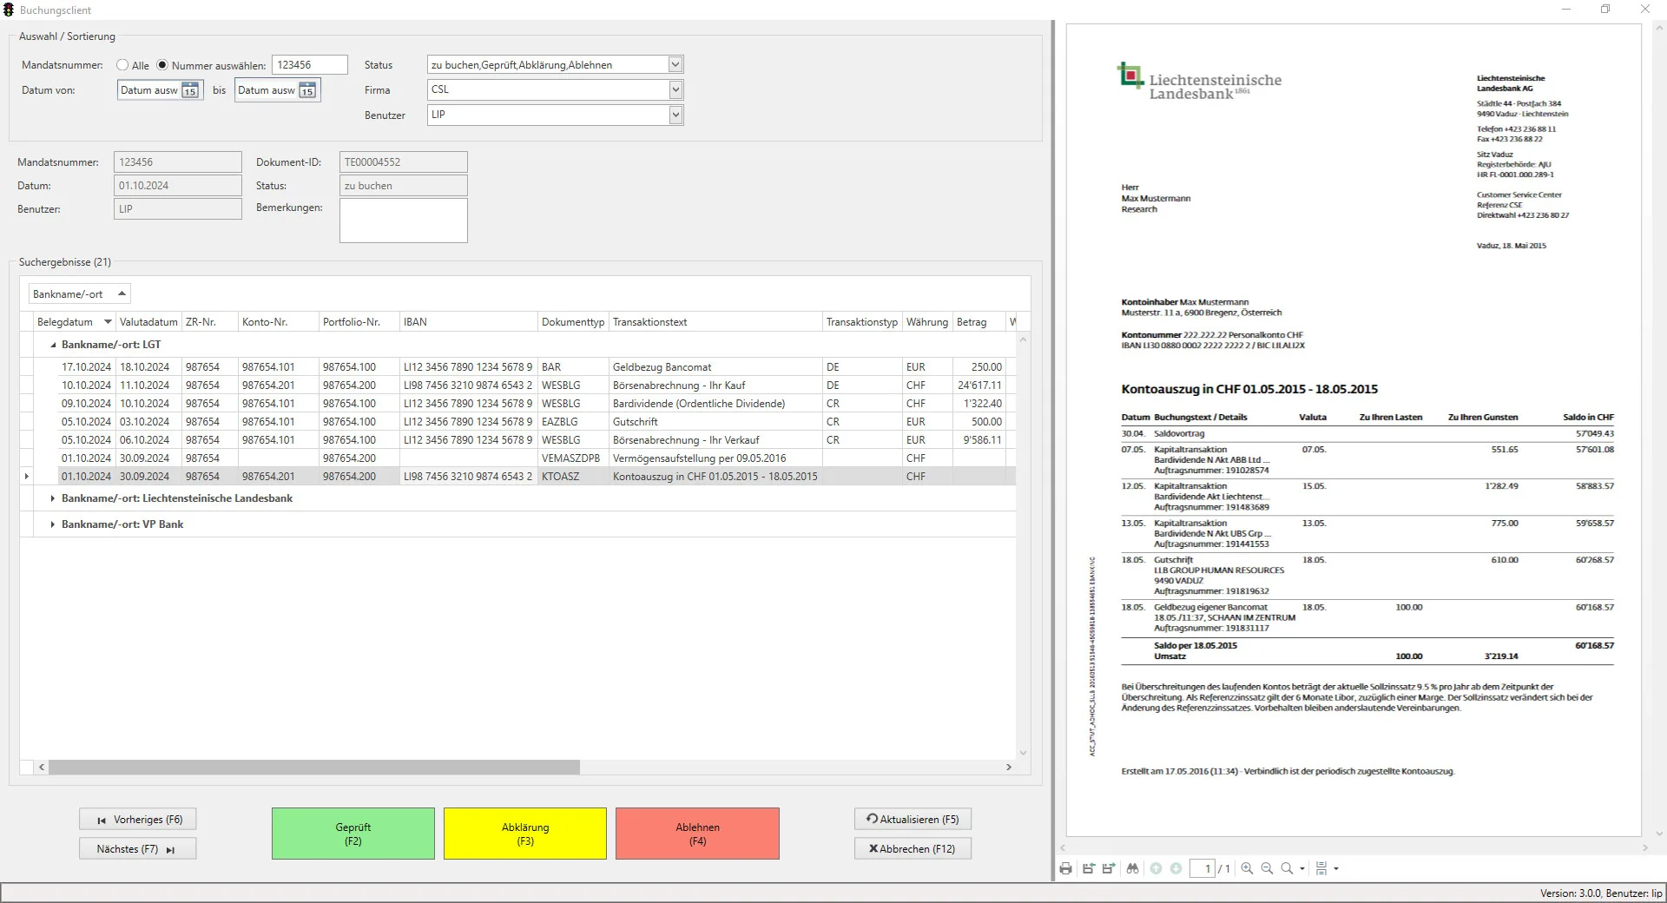1667x903 pixels.
Task: Expand the Liechtensteinische Landesbank group
Action: 53,498
